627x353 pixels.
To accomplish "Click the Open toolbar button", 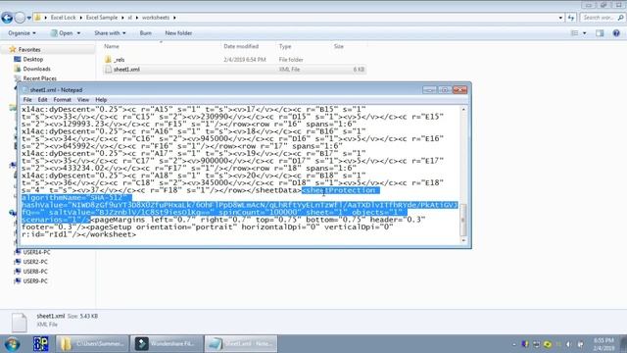I will click(62, 33).
